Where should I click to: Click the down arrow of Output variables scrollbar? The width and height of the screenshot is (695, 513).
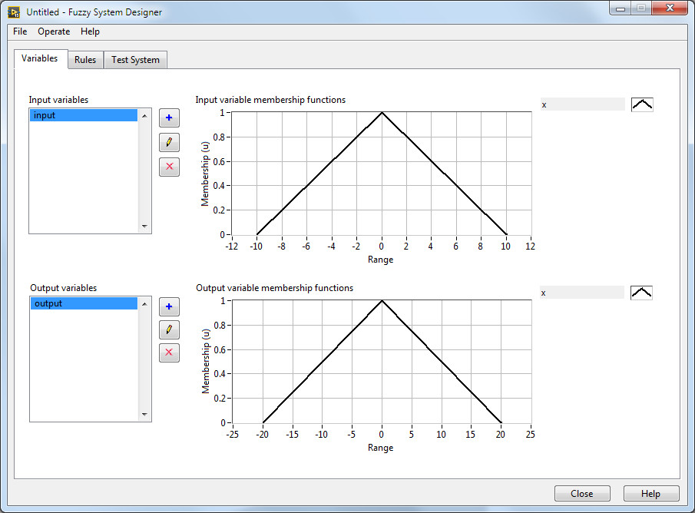point(144,415)
